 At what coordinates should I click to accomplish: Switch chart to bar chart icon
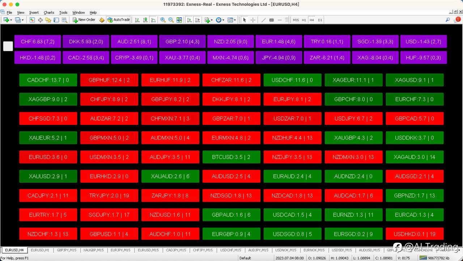tap(137, 20)
